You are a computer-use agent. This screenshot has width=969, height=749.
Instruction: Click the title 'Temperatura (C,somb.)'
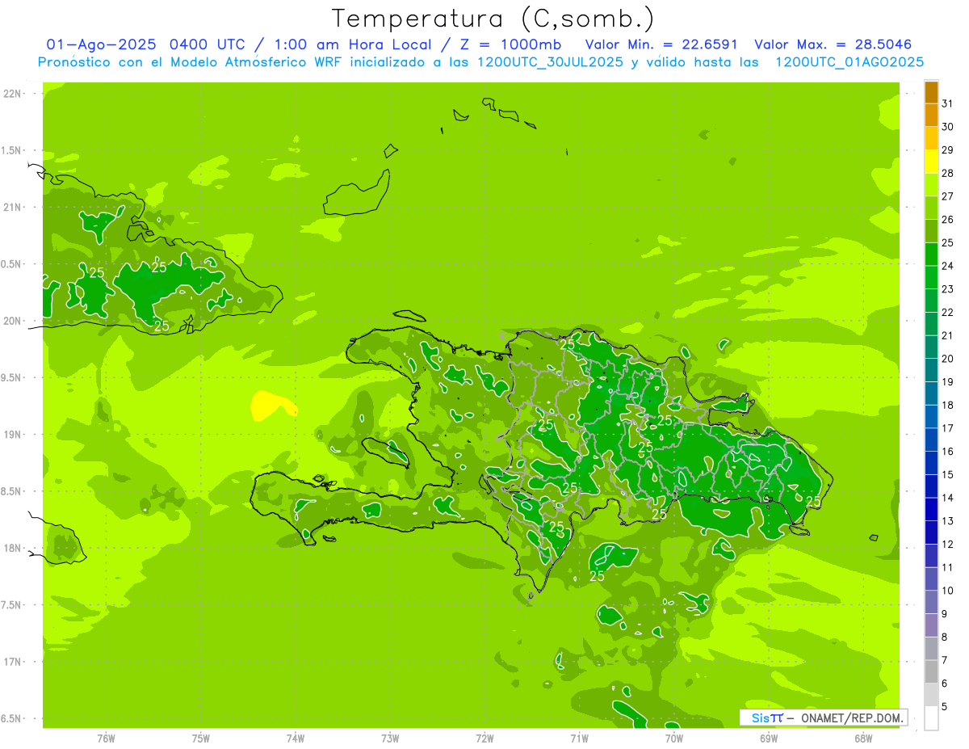pyautogui.click(x=493, y=19)
